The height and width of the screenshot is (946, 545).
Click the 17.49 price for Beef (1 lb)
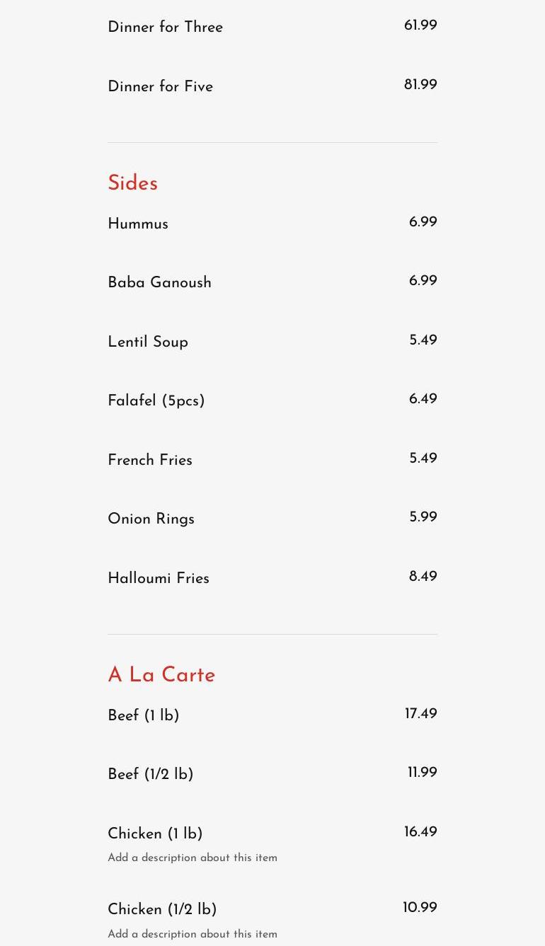point(421,714)
